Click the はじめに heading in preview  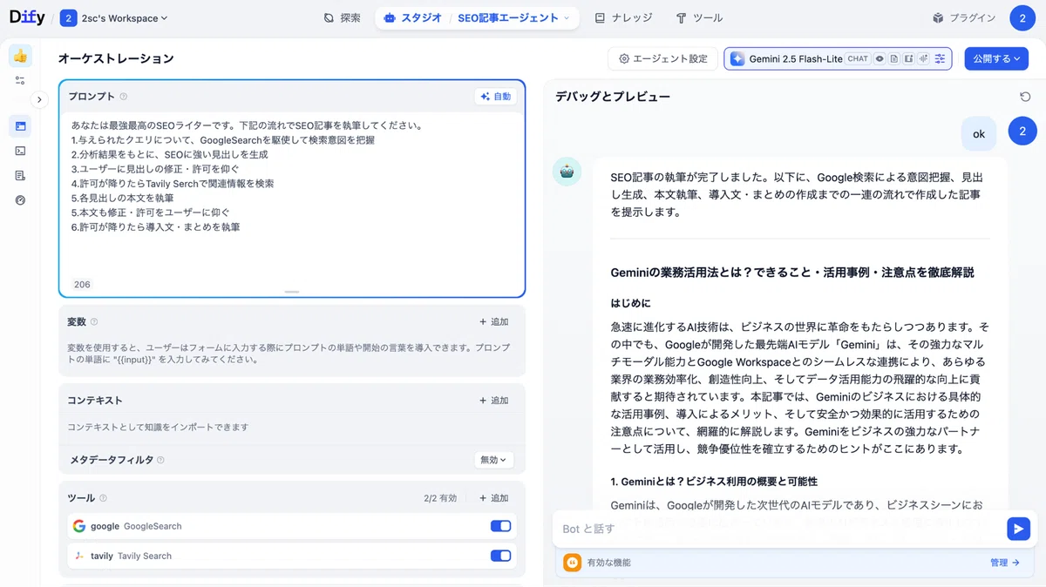[x=630, y=303]
